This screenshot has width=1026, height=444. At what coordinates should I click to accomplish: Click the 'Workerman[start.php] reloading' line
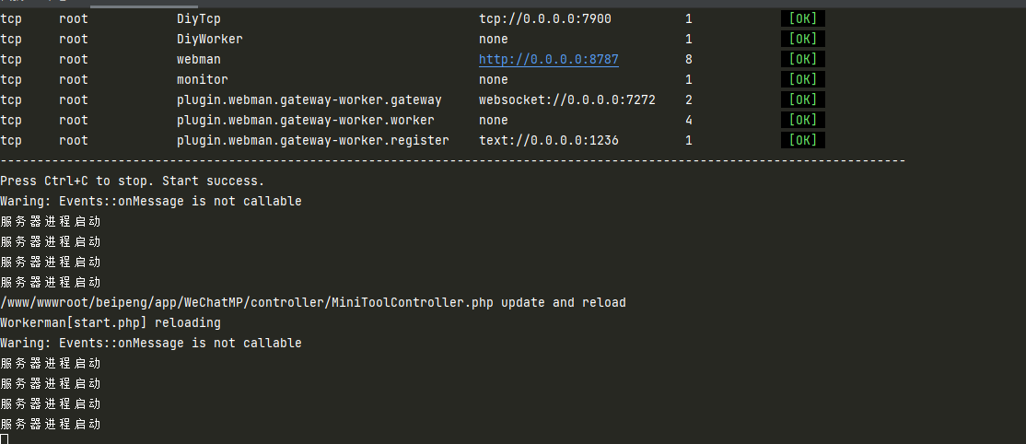[110, 322]
